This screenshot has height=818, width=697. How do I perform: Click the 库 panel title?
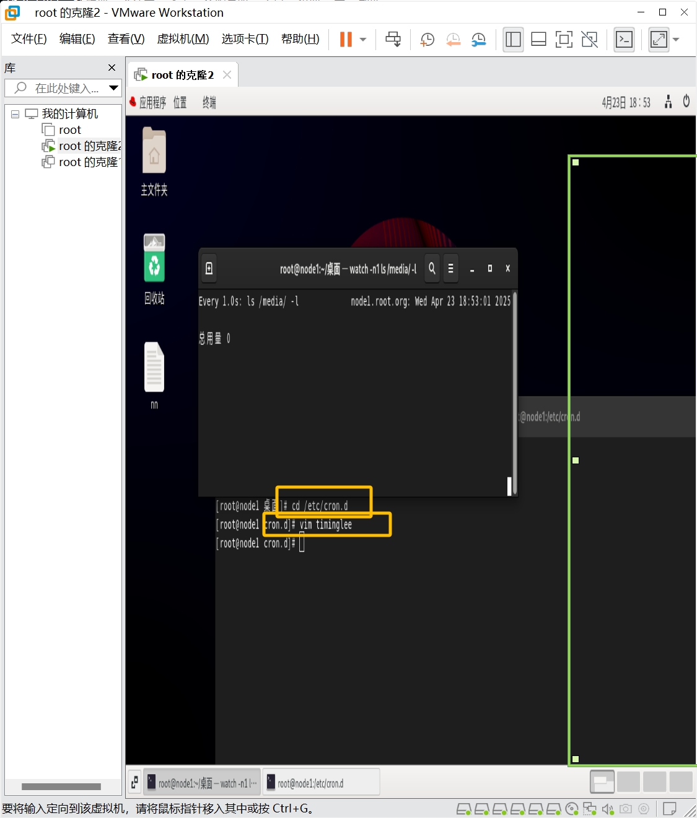10,68
